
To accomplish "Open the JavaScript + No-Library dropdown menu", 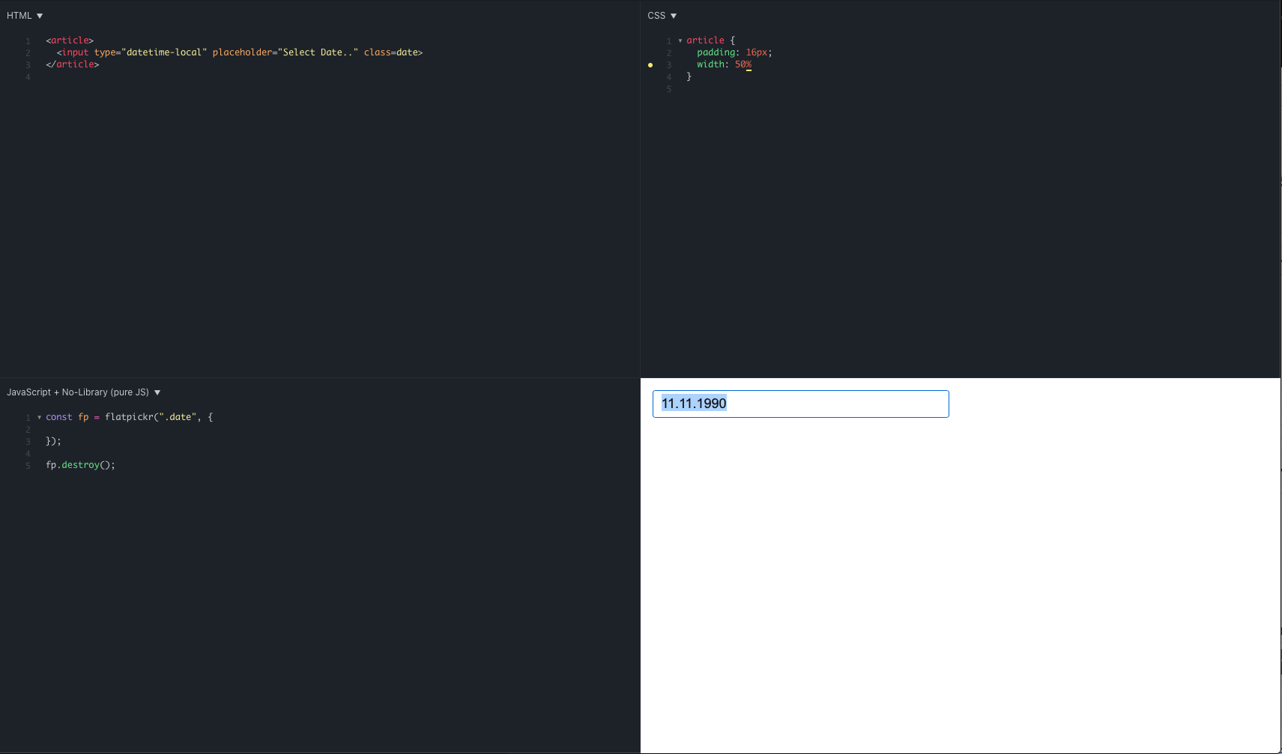I will pyautogui.click(x=157, y=392).
